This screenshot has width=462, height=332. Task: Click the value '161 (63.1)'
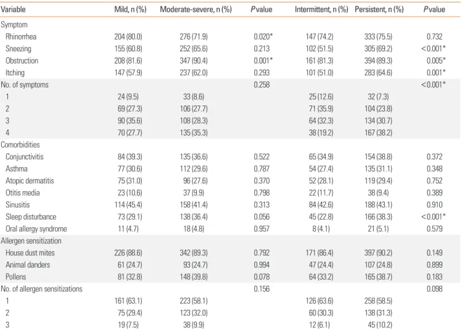(x=128, y=301)
